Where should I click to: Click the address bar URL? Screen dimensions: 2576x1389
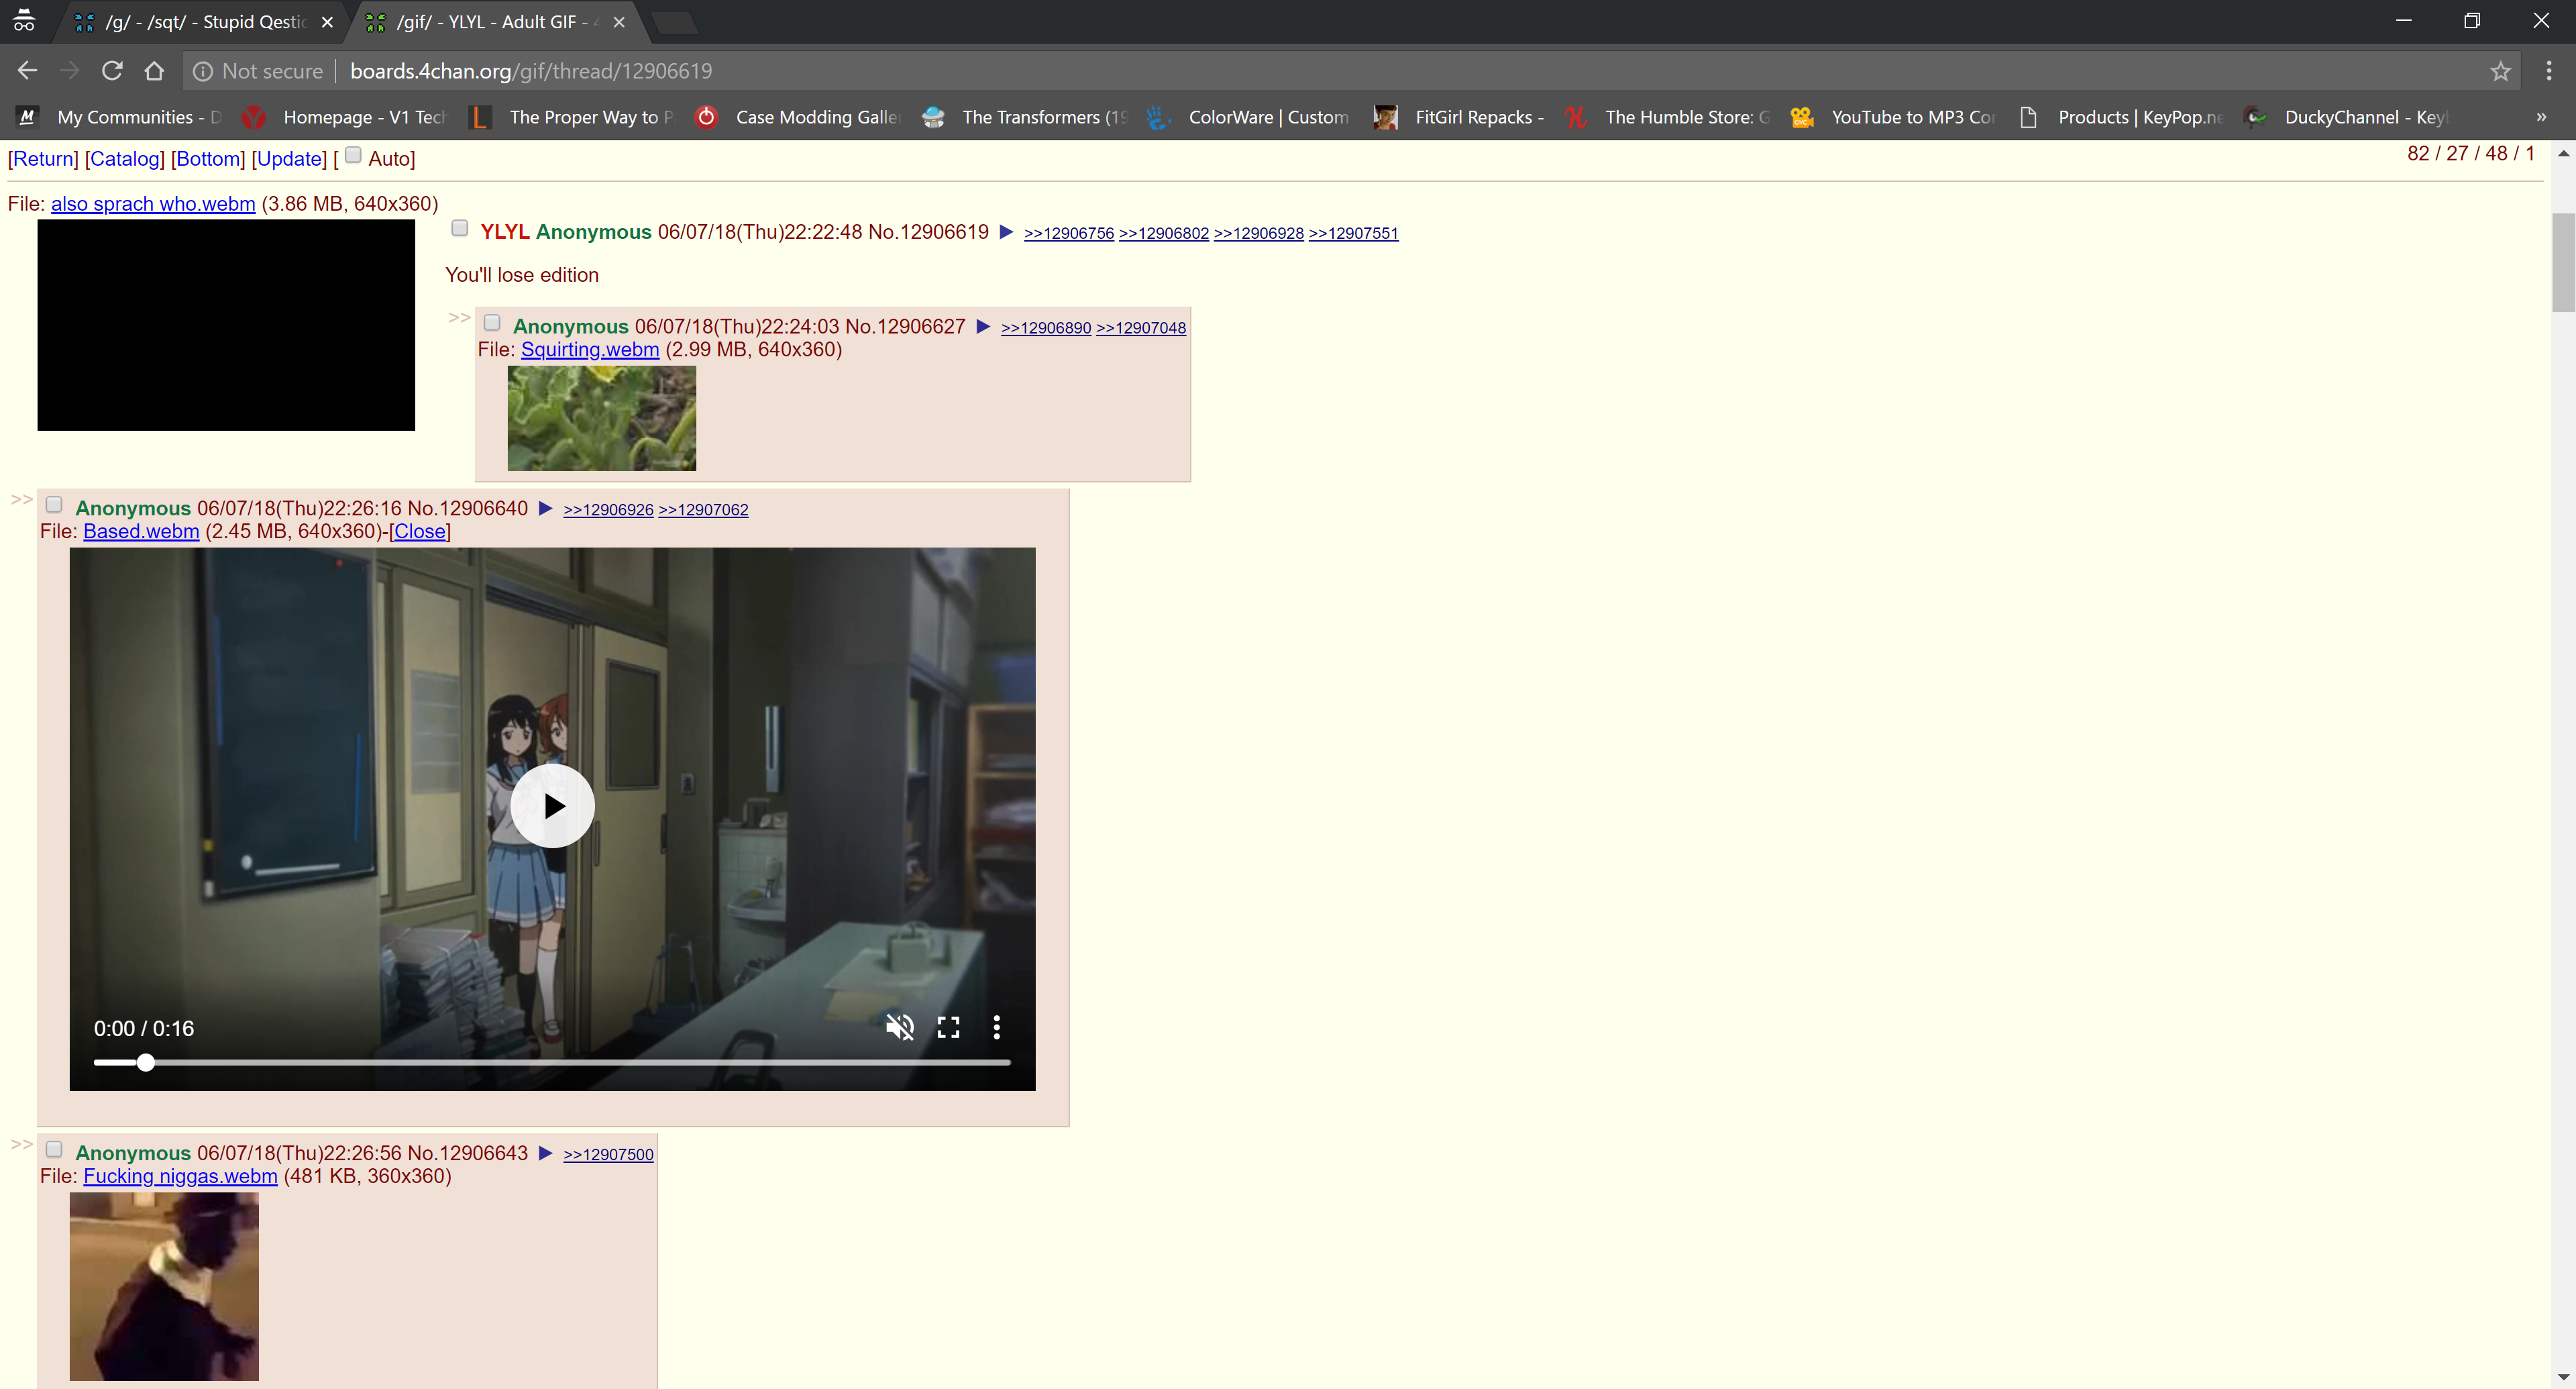coord(531,71)
